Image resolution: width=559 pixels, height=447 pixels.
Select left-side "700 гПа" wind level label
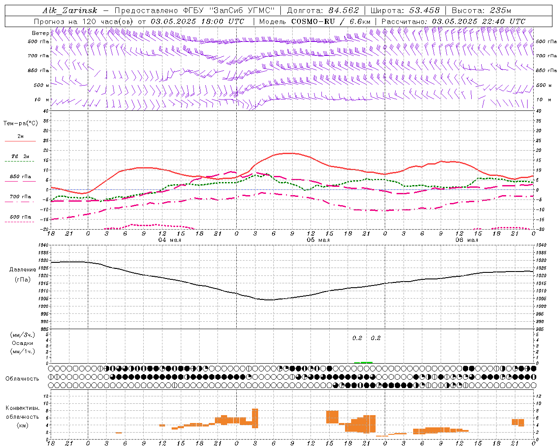tap(38, 56)
